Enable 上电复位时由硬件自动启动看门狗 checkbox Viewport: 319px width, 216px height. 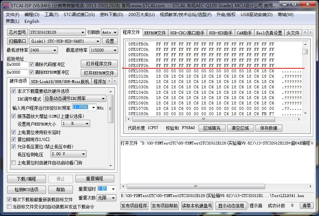click(13, 163)
